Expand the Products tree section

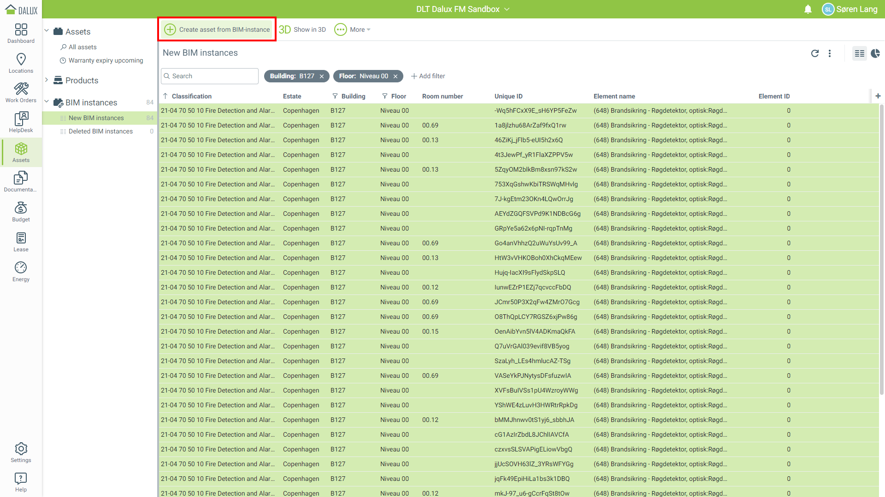click(x=47, y=80)
